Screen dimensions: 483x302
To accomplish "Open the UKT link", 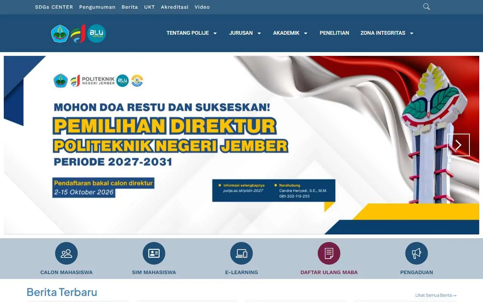I will [149, 7].
